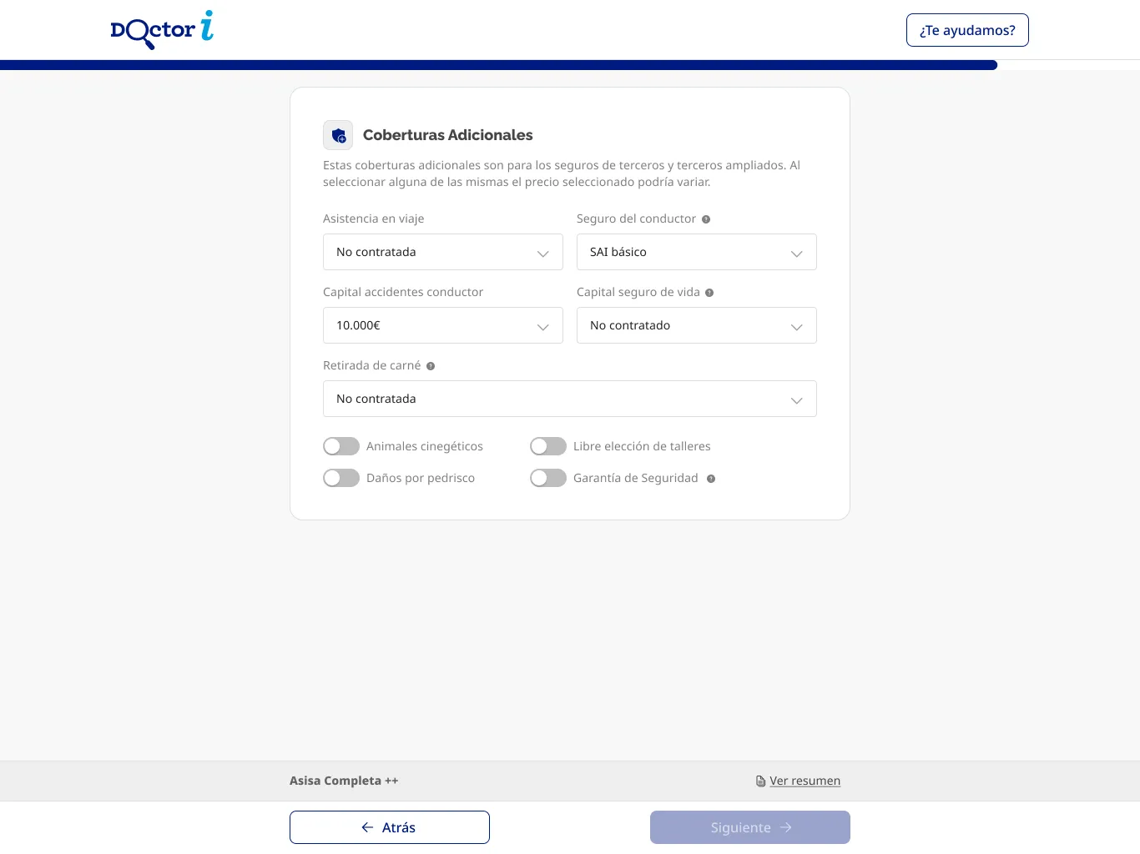This screenshot has width=1140, height=854.
Task: Click info icon next to Seguro del conductor
Action: coord(706,219)
